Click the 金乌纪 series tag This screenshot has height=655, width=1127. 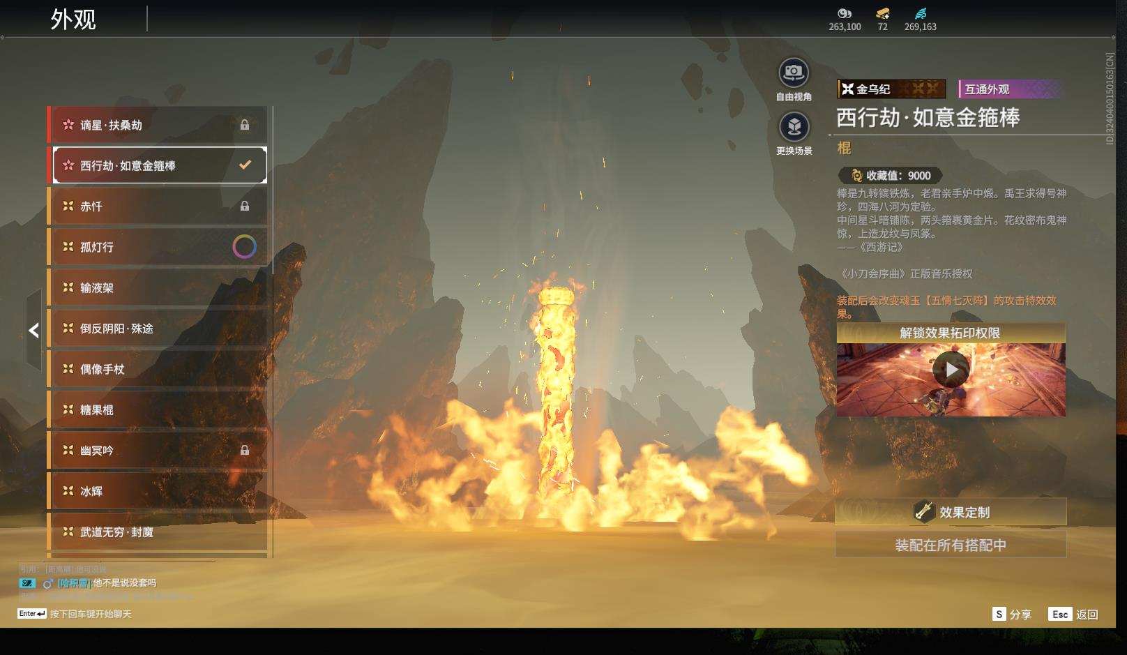(891, 89)
